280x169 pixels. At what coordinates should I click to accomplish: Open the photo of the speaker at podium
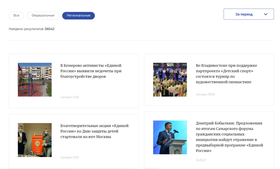click(170, 137)
